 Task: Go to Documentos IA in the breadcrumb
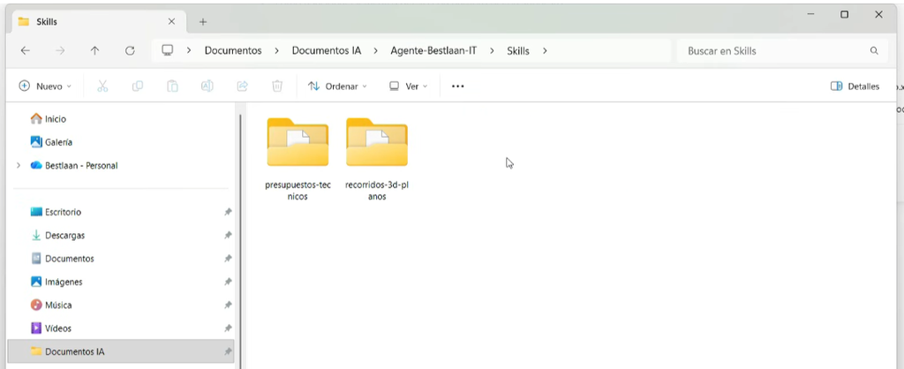pos(327,50)
